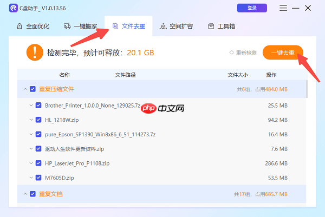Click the 操作 column header
Viewport: 325px width, 217px height.
click(271, 75)
